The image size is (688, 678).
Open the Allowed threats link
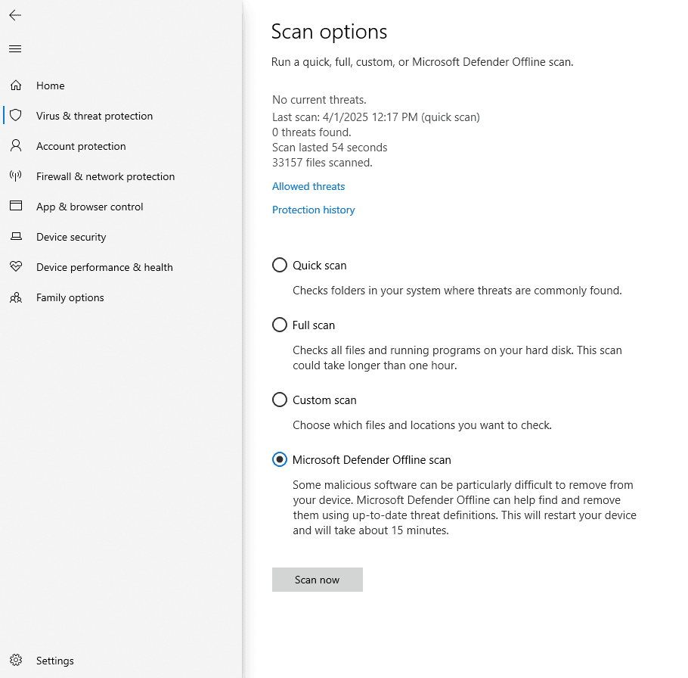coord(308,187)
